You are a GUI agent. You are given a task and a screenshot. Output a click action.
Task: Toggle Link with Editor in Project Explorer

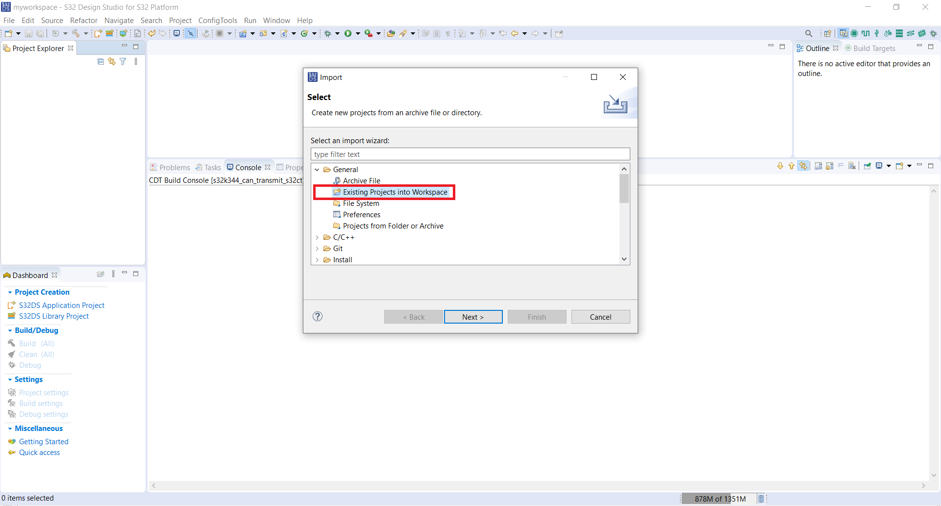click(111, 61)
